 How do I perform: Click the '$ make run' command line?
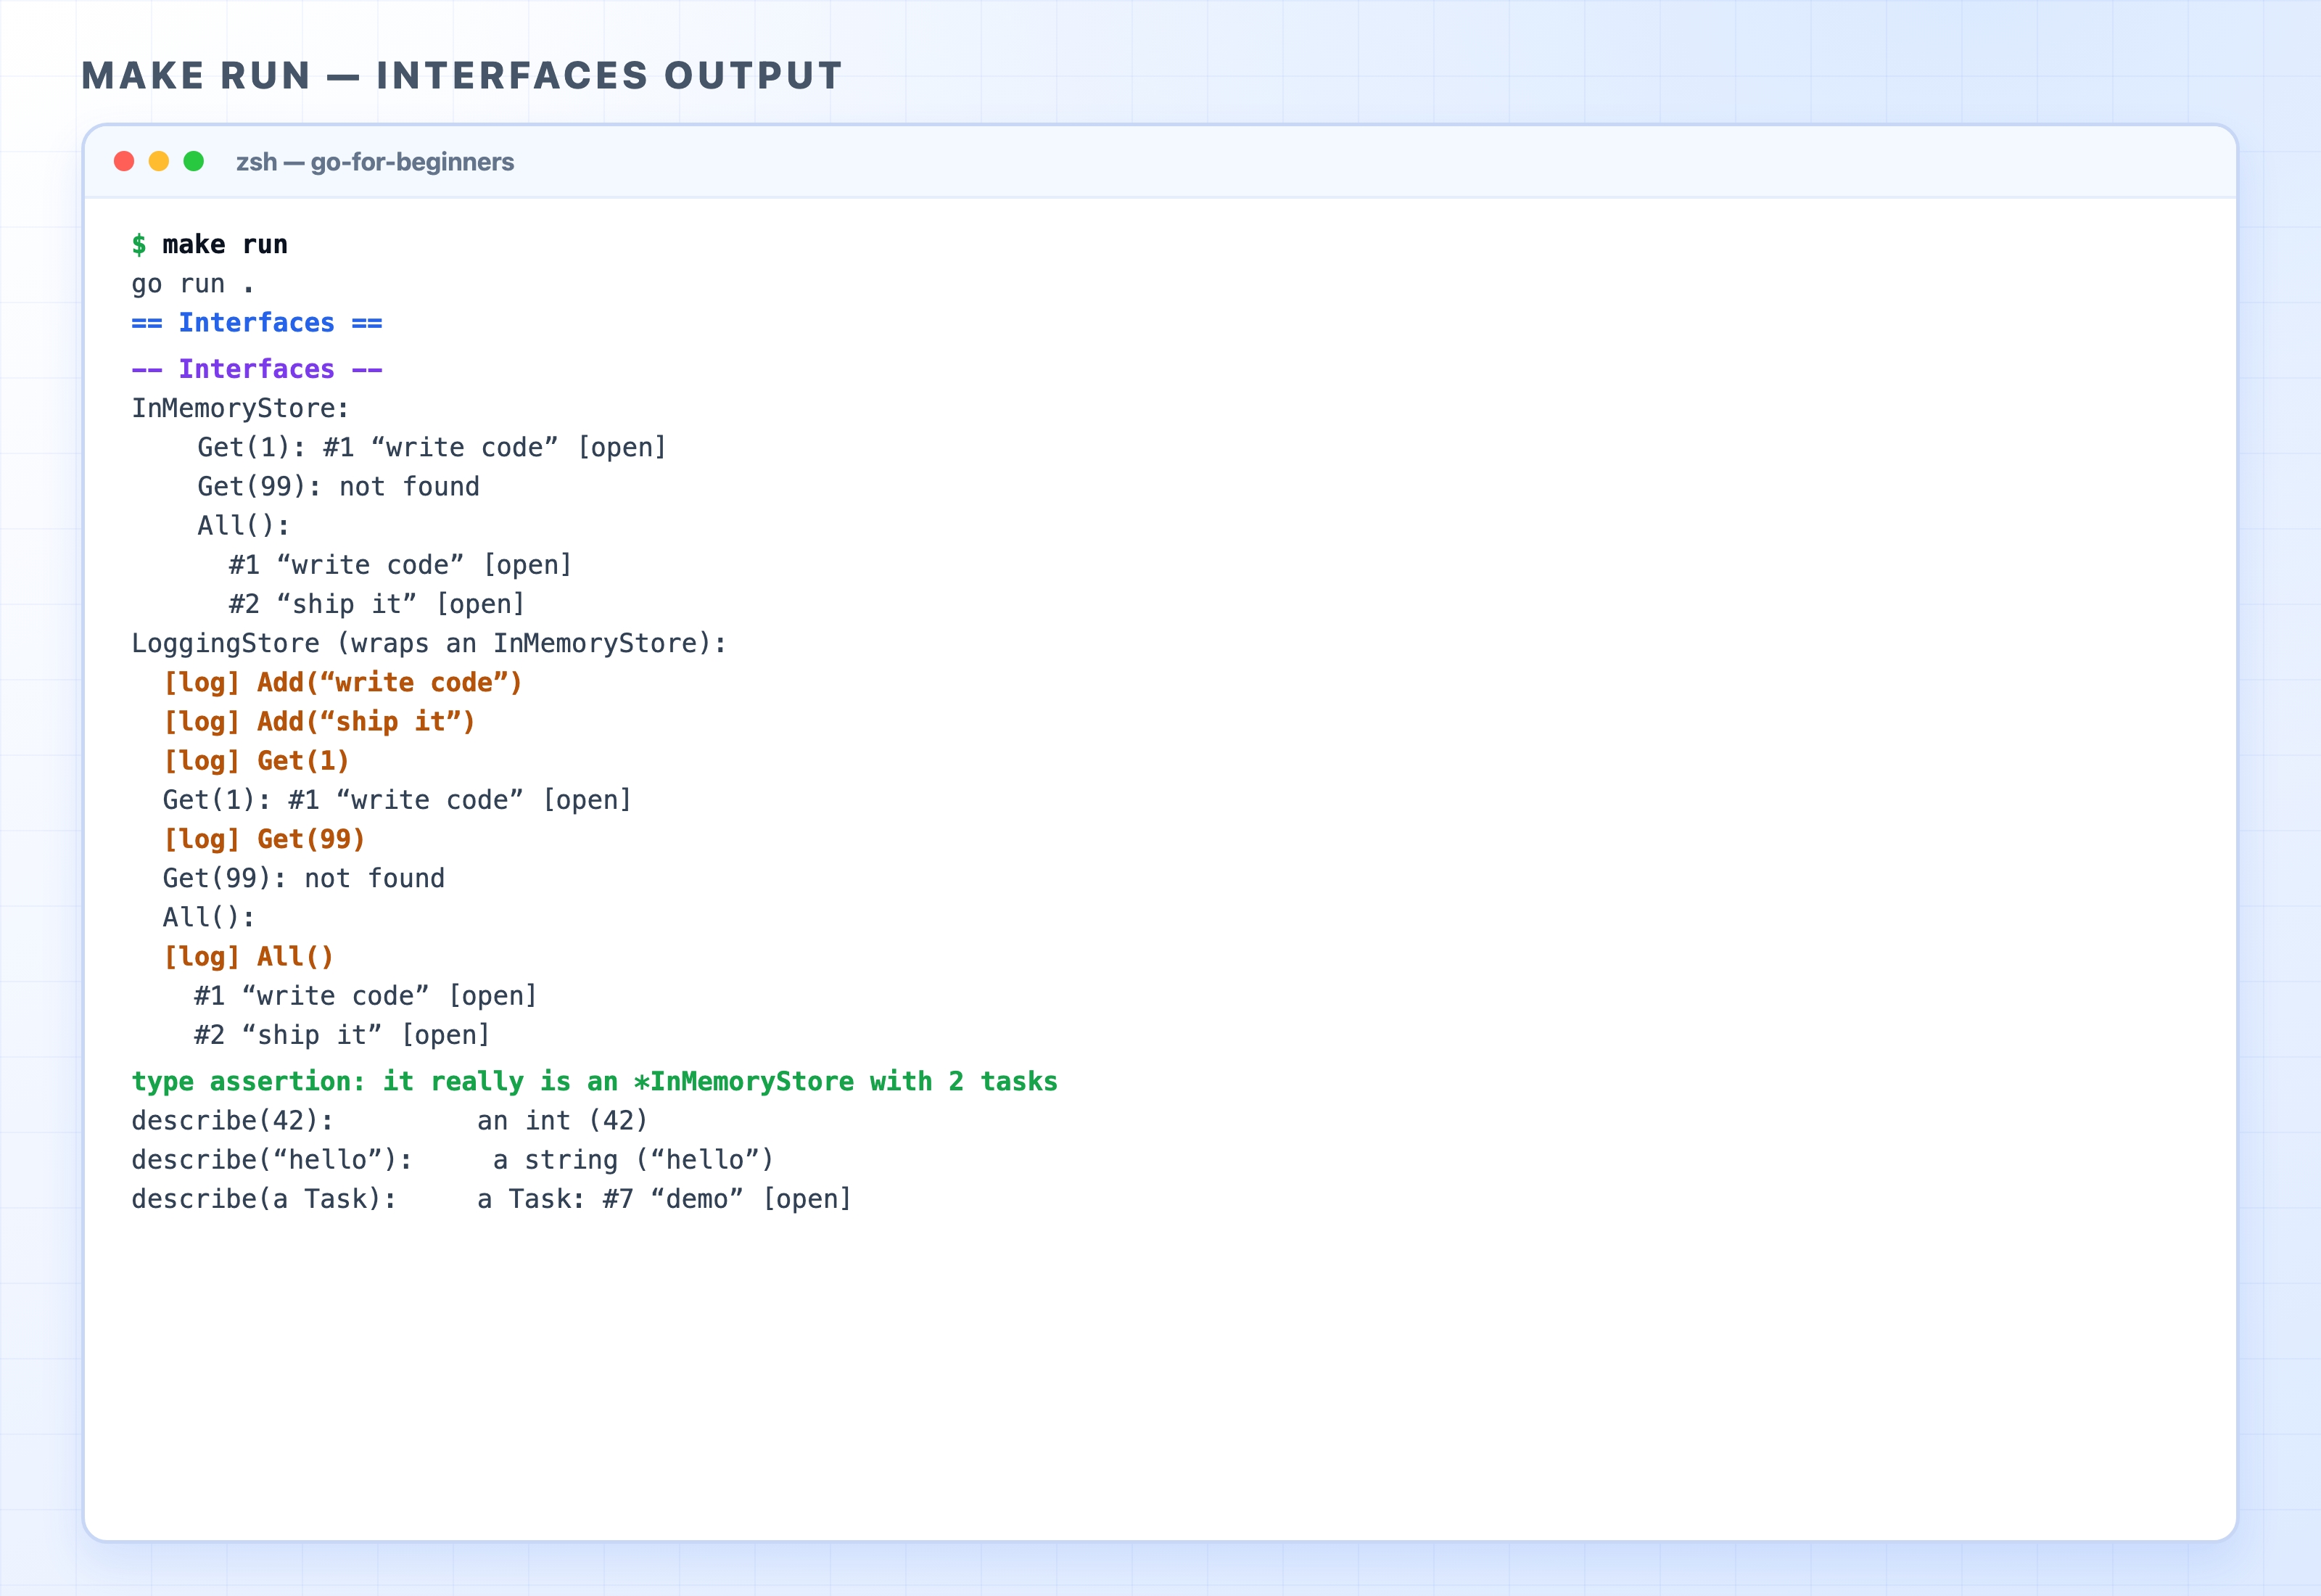(x=210, y=245)
